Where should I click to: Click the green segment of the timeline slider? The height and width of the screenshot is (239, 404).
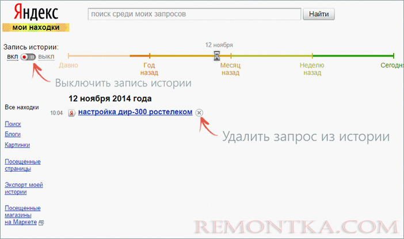pyautogui.click(x=353, y=55)
